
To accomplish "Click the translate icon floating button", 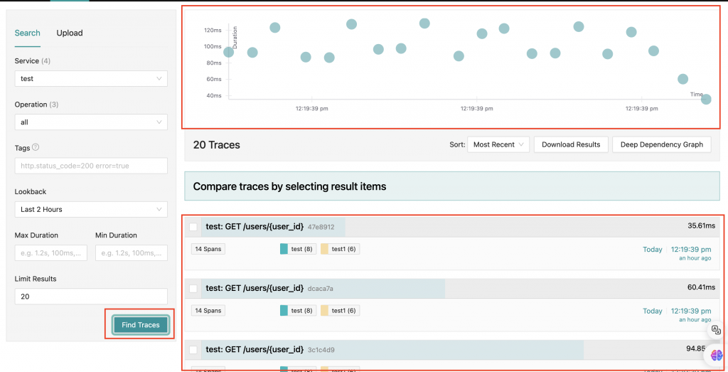I will click(717, 330).
